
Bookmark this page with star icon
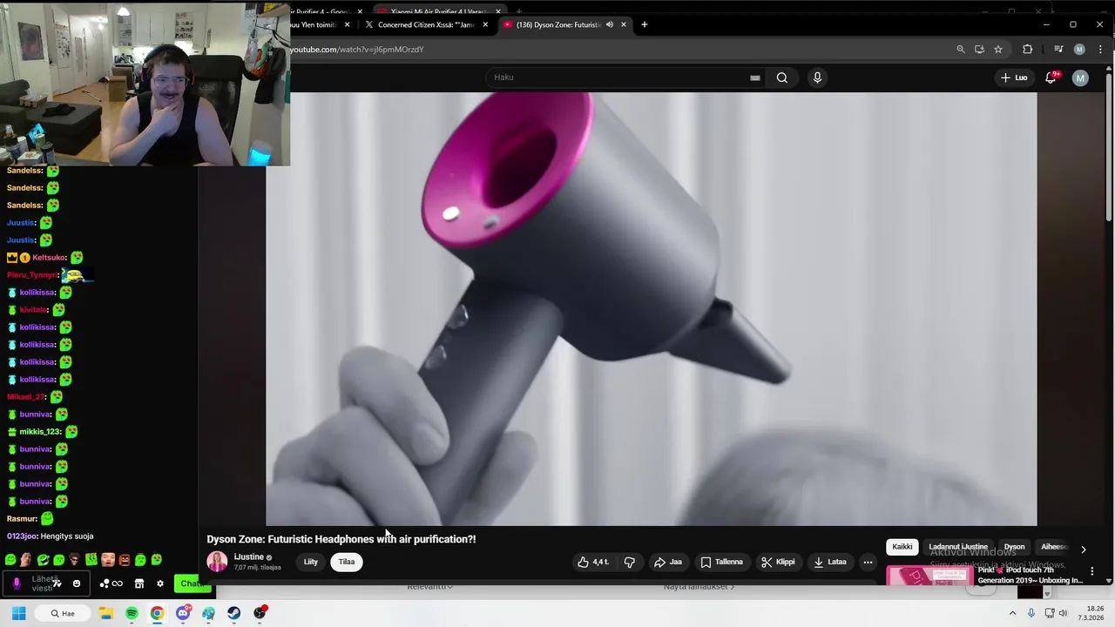click(998, 50)
